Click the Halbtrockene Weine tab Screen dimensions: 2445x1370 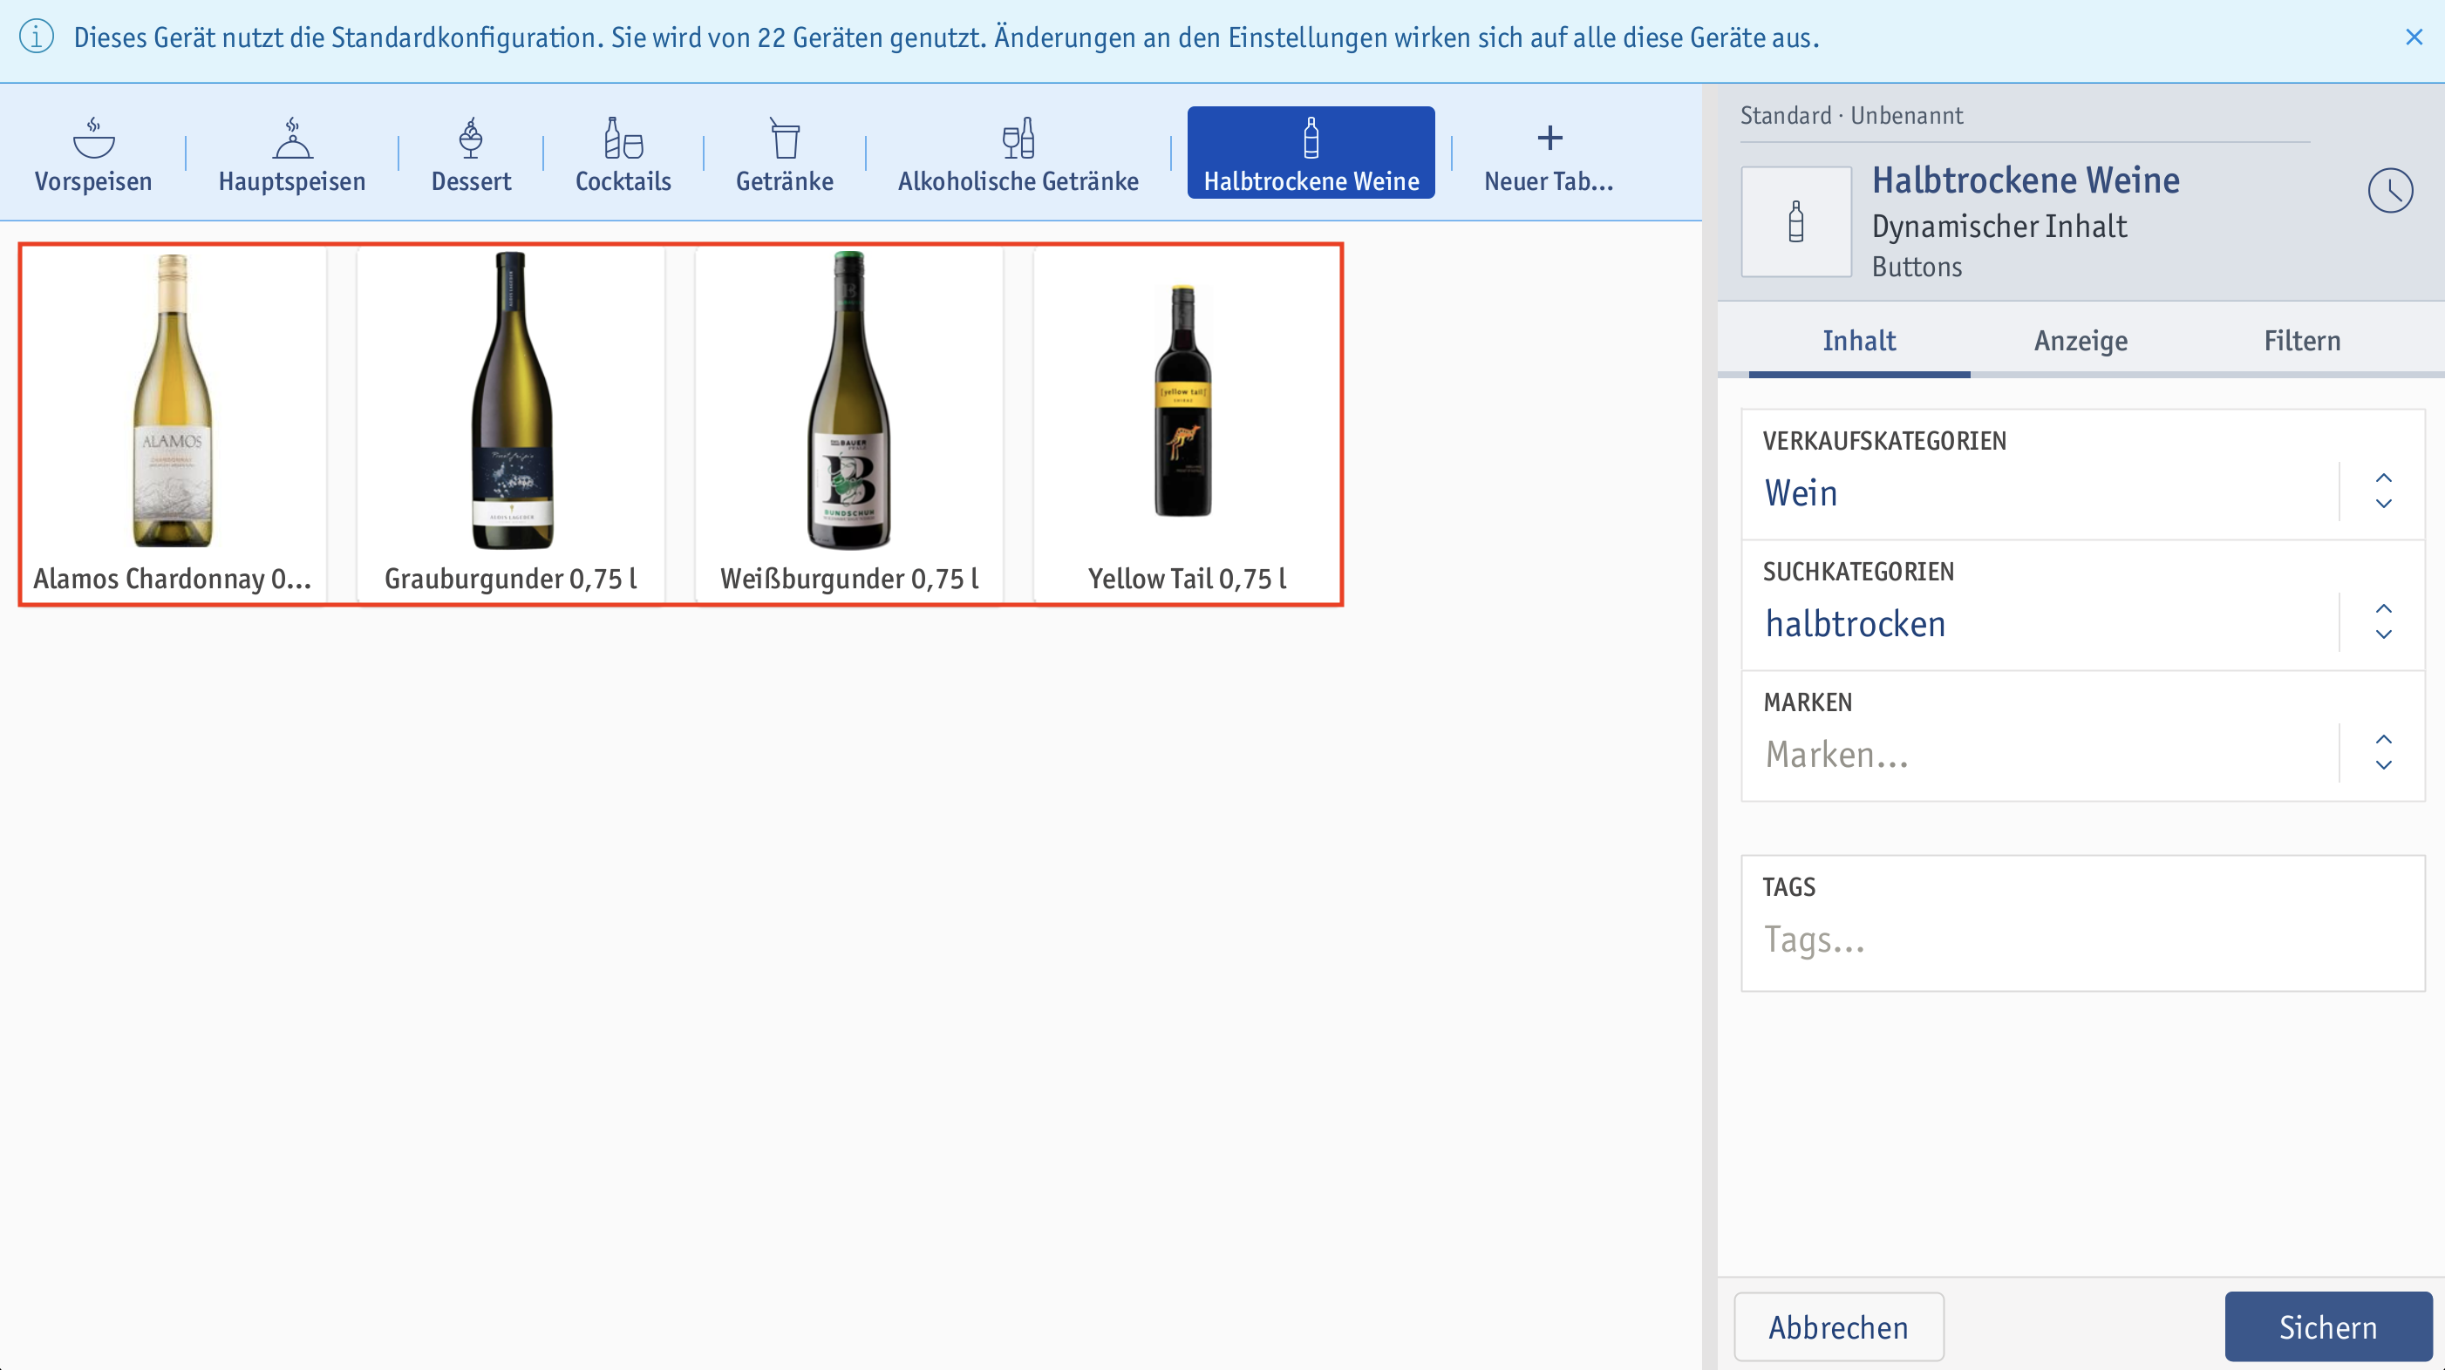1311,153
